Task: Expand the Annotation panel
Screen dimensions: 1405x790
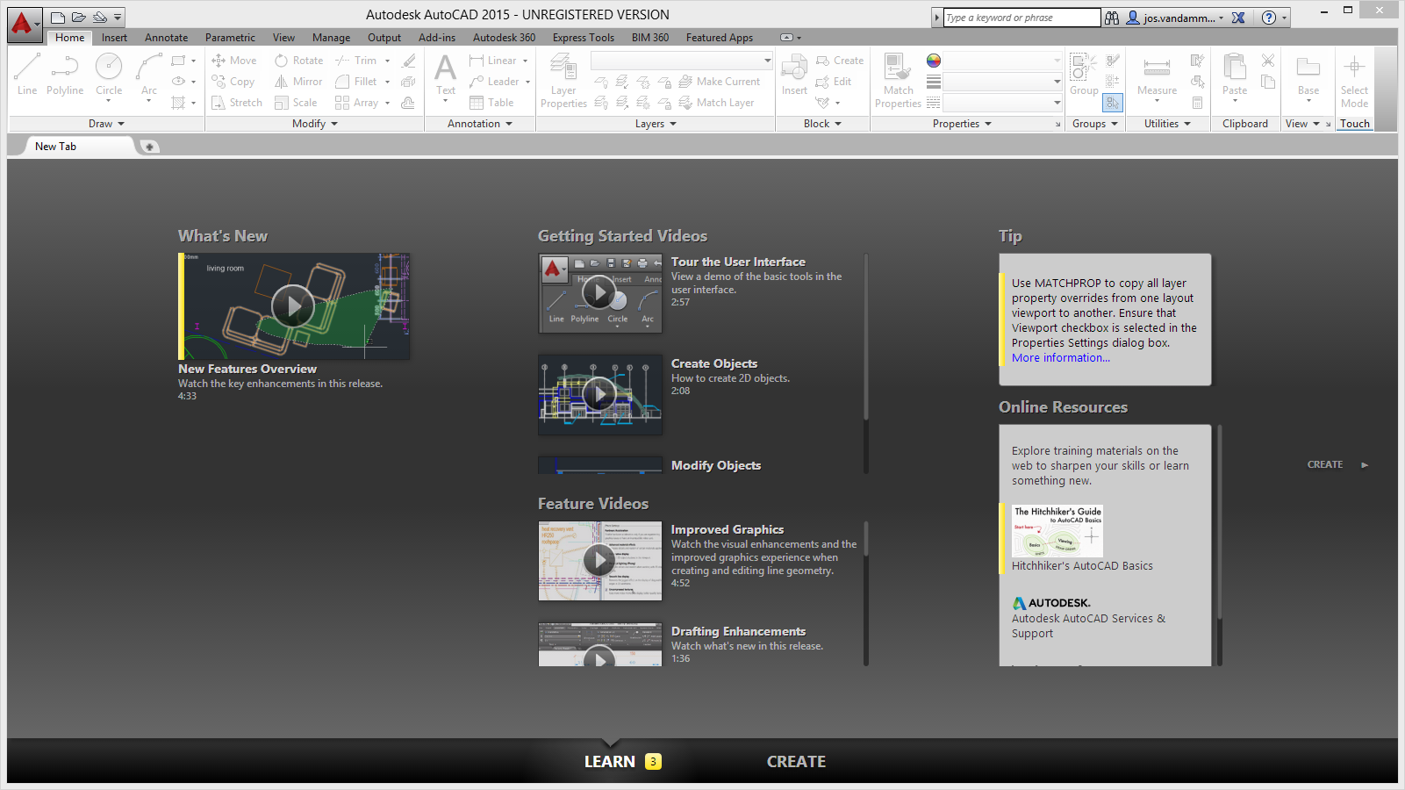Action: tap(479, 124)
